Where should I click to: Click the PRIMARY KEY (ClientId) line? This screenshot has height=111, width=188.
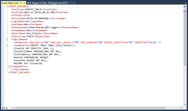tap(28, 63)
